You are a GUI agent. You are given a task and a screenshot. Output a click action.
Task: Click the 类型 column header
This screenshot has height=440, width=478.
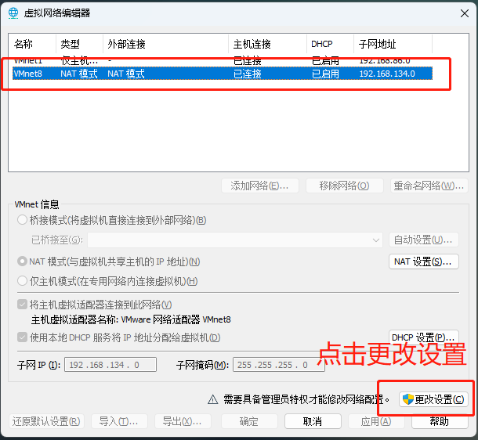(x=79, y=44)
